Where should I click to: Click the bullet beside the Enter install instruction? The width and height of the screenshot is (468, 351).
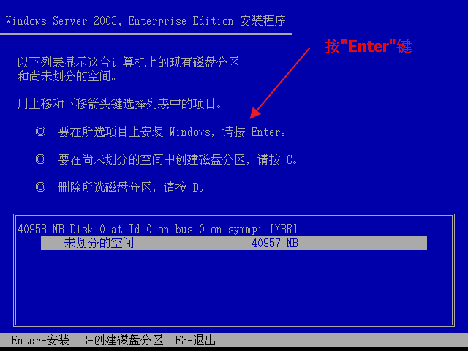41,132
